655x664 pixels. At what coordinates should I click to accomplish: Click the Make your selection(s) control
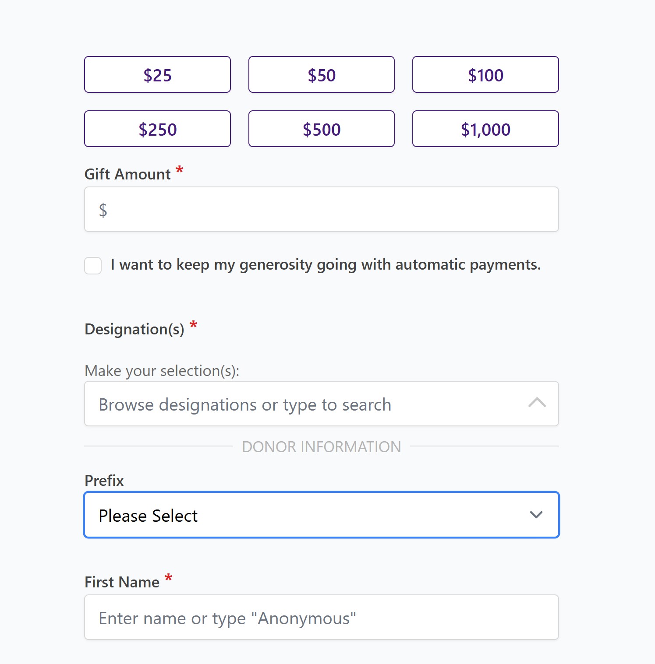tap(321, 404)
